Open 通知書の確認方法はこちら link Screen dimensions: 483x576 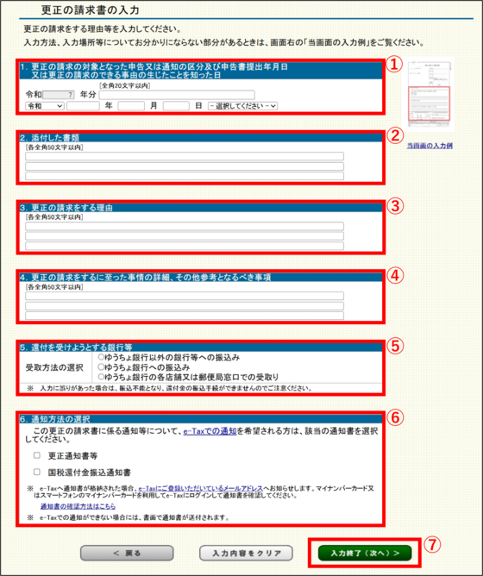(78, 506)
